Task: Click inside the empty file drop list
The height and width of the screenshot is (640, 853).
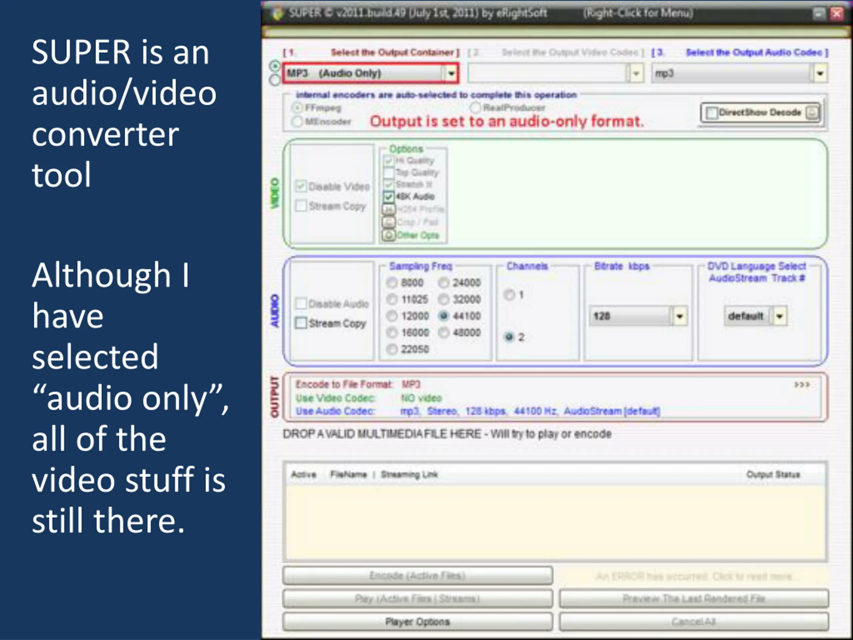Action: [555, 522]
